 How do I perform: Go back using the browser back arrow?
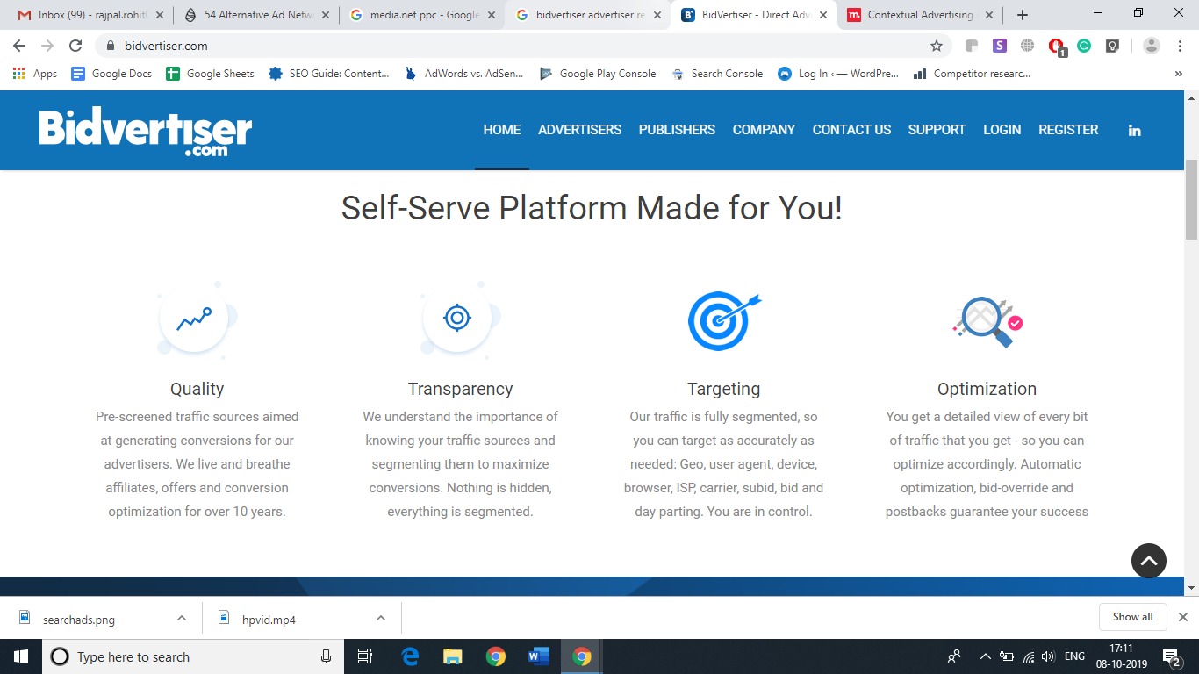click(x=19, y=46)
